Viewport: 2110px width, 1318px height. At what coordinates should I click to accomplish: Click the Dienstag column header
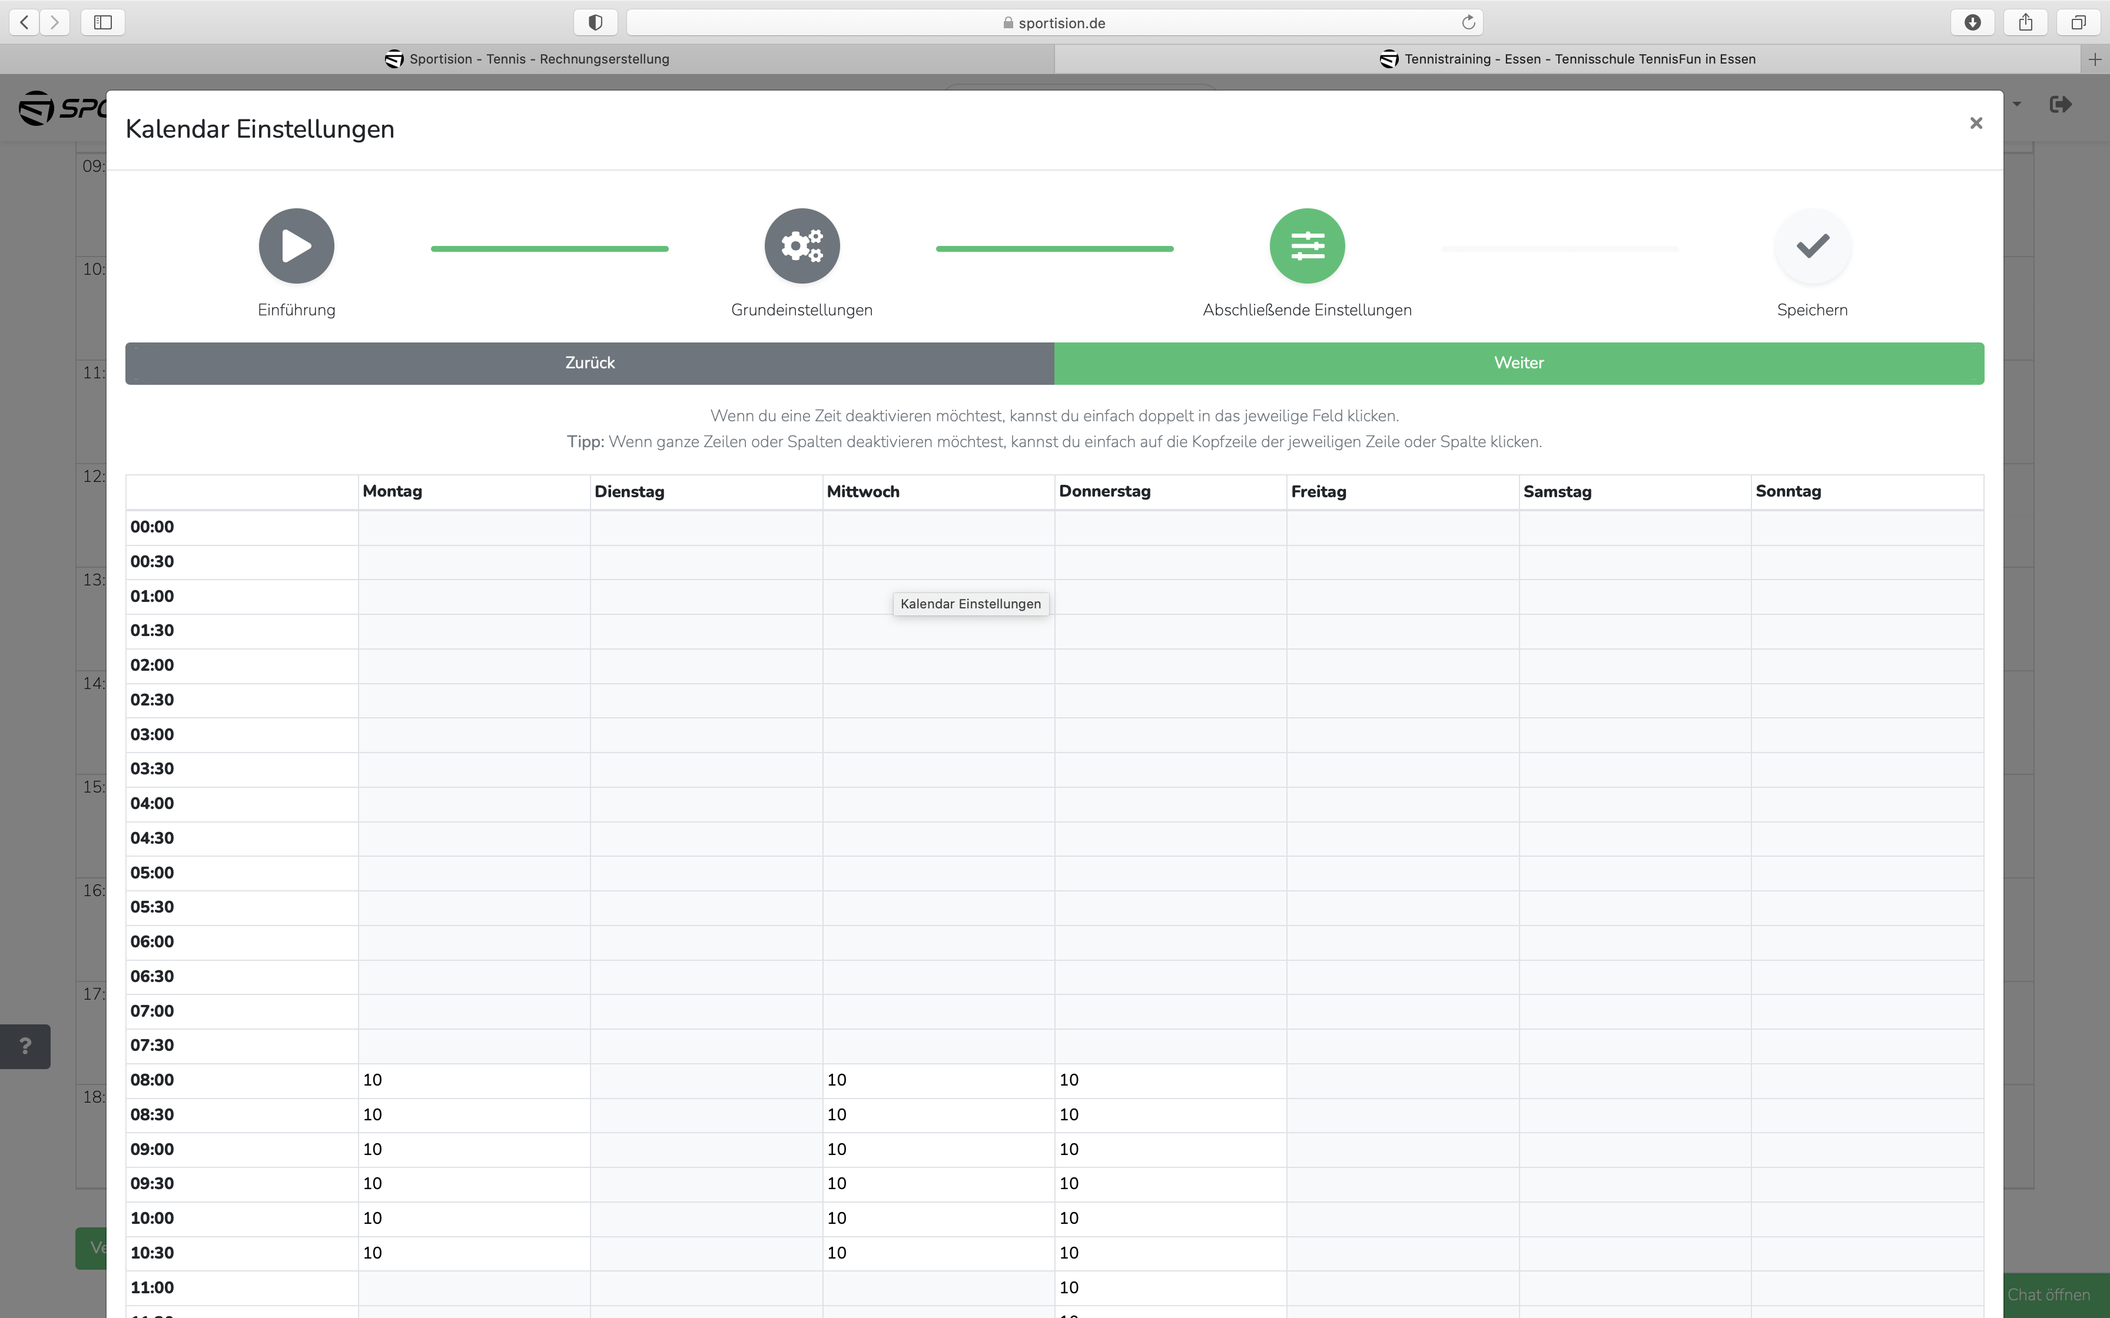706,492
